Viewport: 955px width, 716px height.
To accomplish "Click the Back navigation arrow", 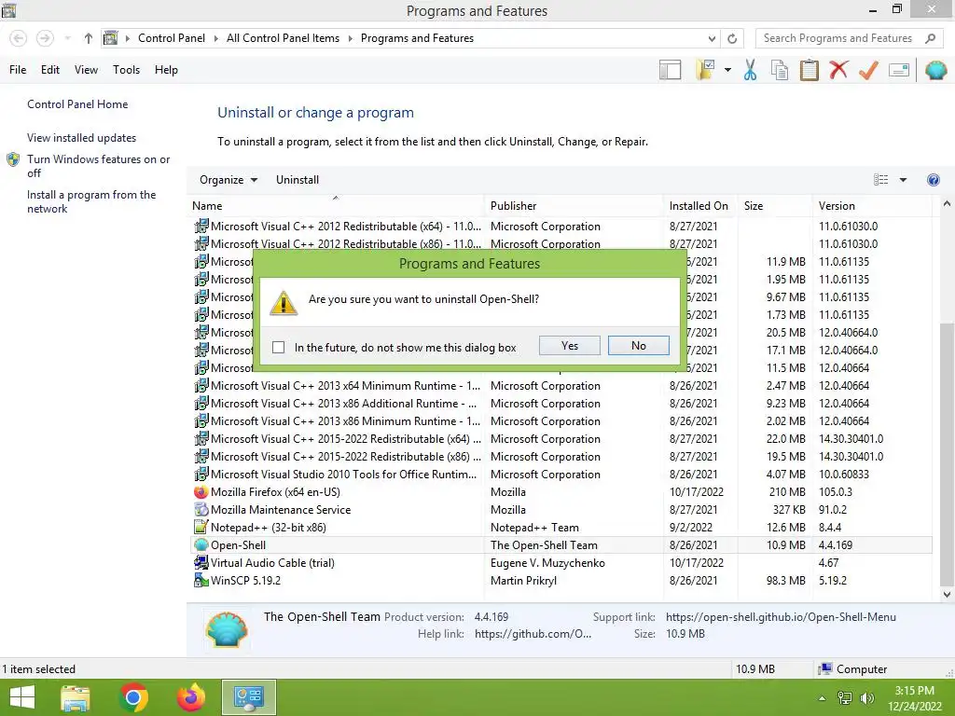I will [19, 38].
